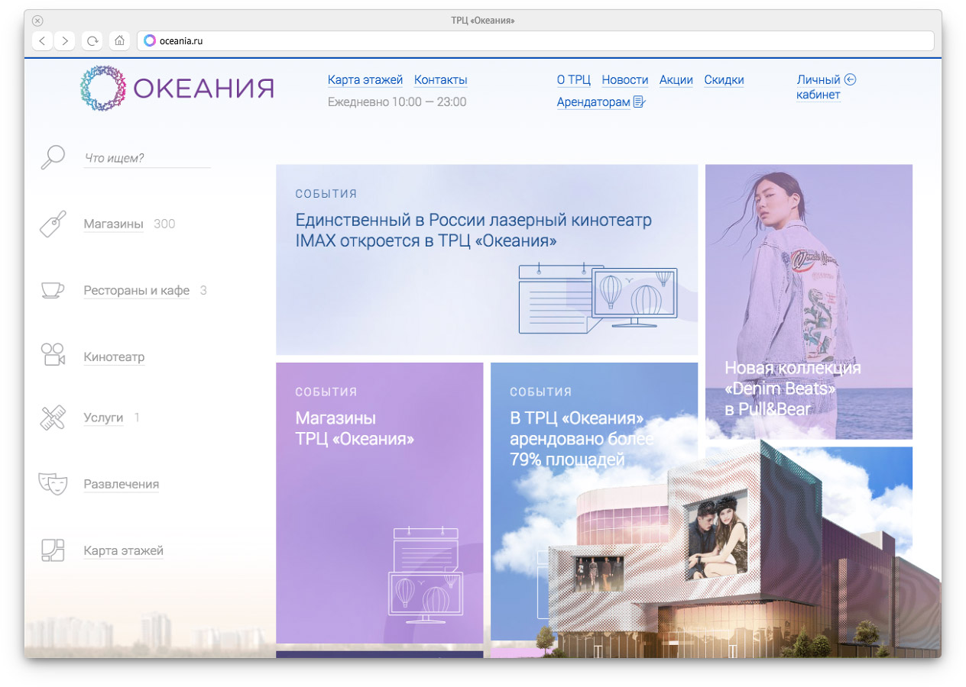Click the oceania.ru address bar
This screenshot has width=966, height=687.
pos(535,40)
